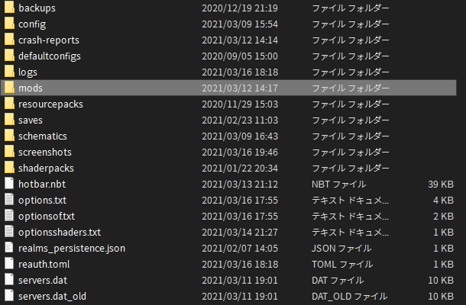Click the reauth.toml file icon

[x=9, y=264]
